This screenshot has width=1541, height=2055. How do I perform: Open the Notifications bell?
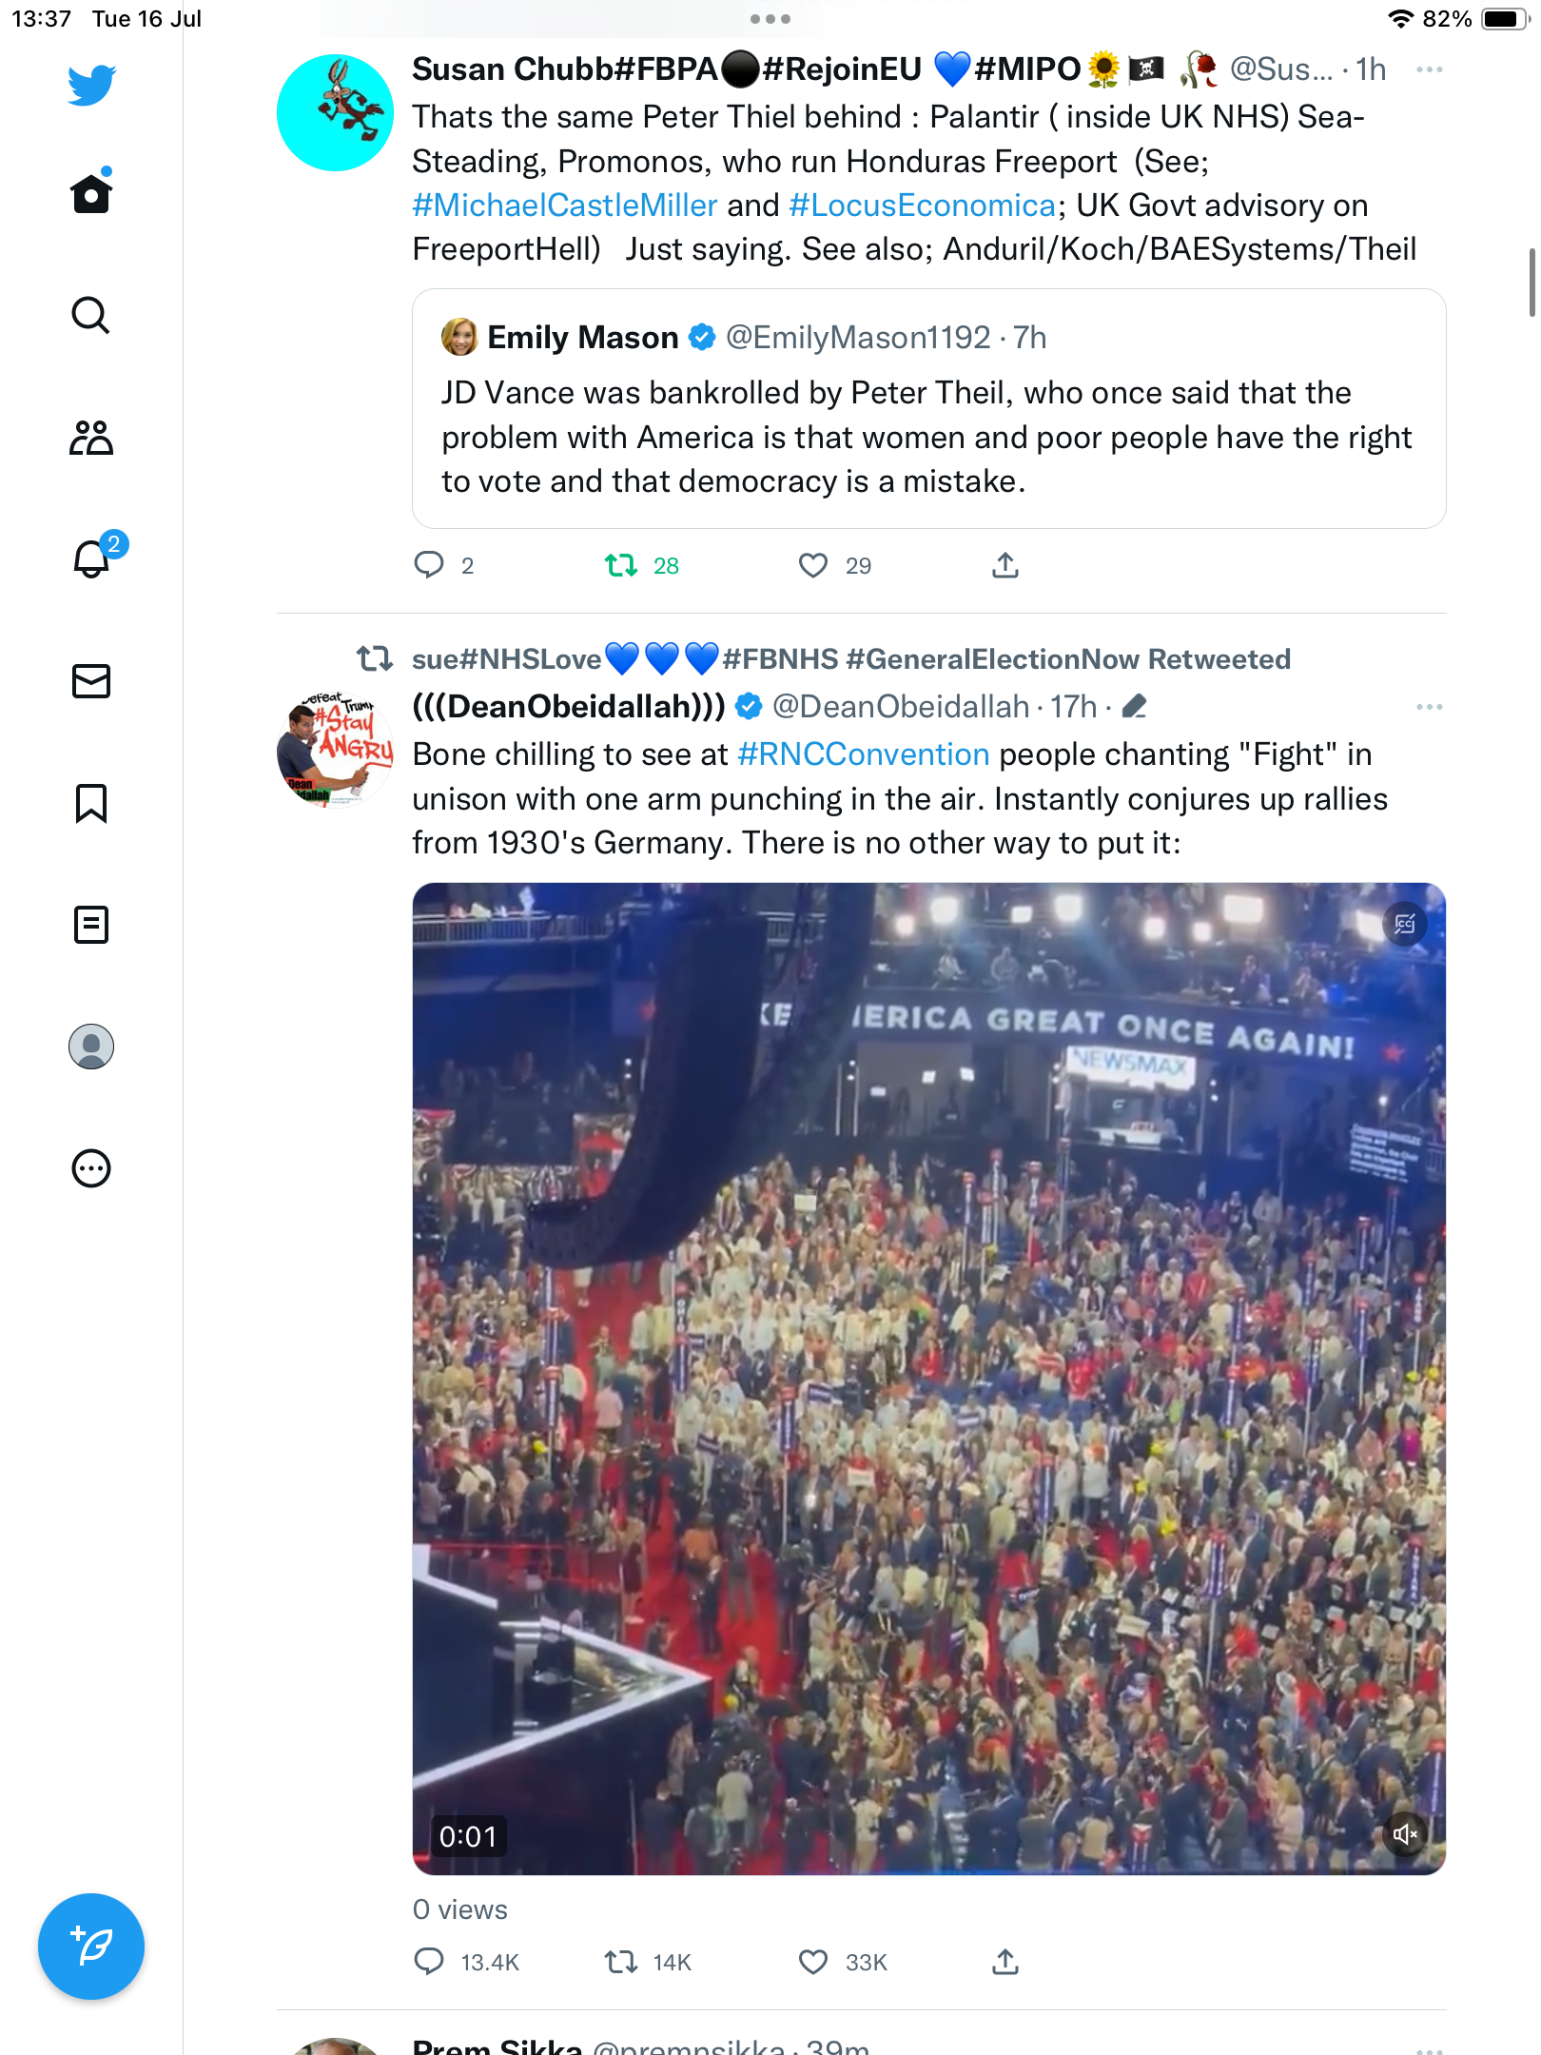tap(91, 559)
